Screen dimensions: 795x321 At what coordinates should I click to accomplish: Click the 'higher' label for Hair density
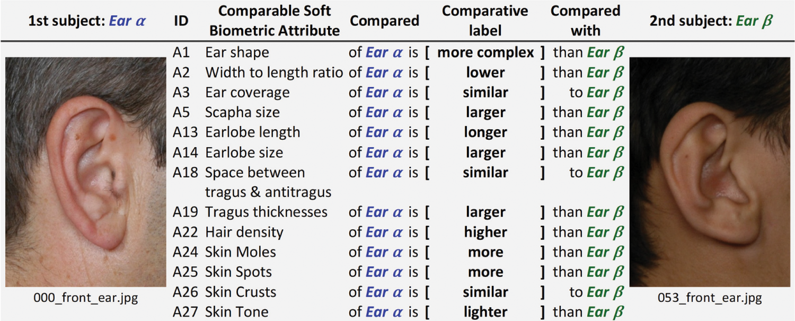pos(485,233)
